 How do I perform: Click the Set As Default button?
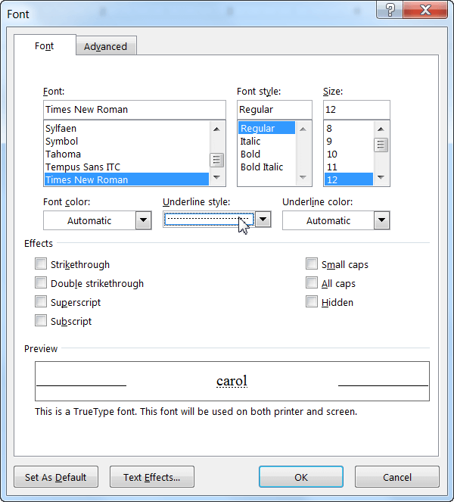pyautogui.click(x=56, y=477)
